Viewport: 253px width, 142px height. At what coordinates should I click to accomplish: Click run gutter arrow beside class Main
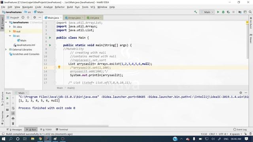coord(50,38)
